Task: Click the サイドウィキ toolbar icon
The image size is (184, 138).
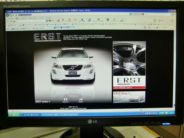Action: tap(114, 20)
